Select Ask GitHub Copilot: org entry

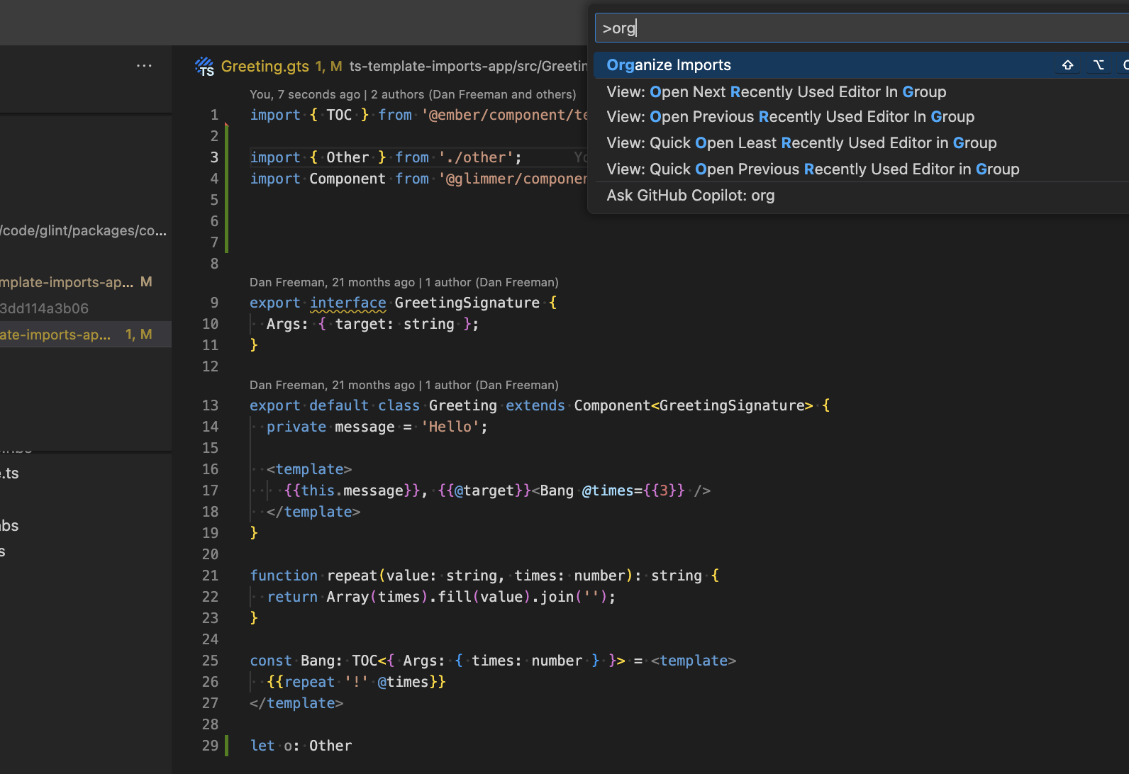[690, 196]
